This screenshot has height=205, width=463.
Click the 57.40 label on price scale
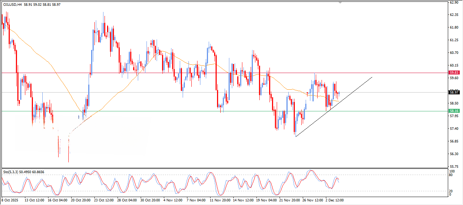[x=454, y=129]
